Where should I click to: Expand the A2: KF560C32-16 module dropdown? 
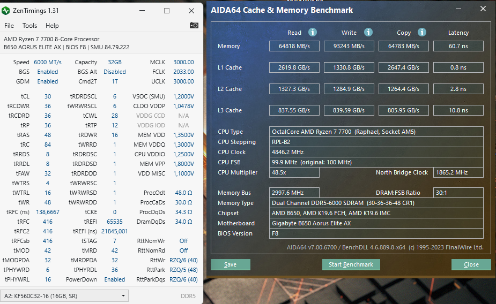pyautogui.click(x=64, y=296)
